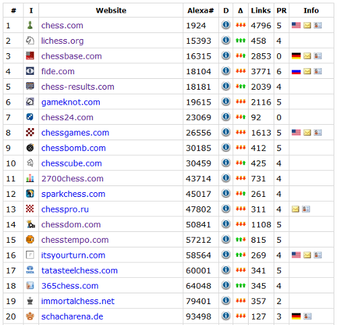Open contact card icon for schacharena.de

307,316
